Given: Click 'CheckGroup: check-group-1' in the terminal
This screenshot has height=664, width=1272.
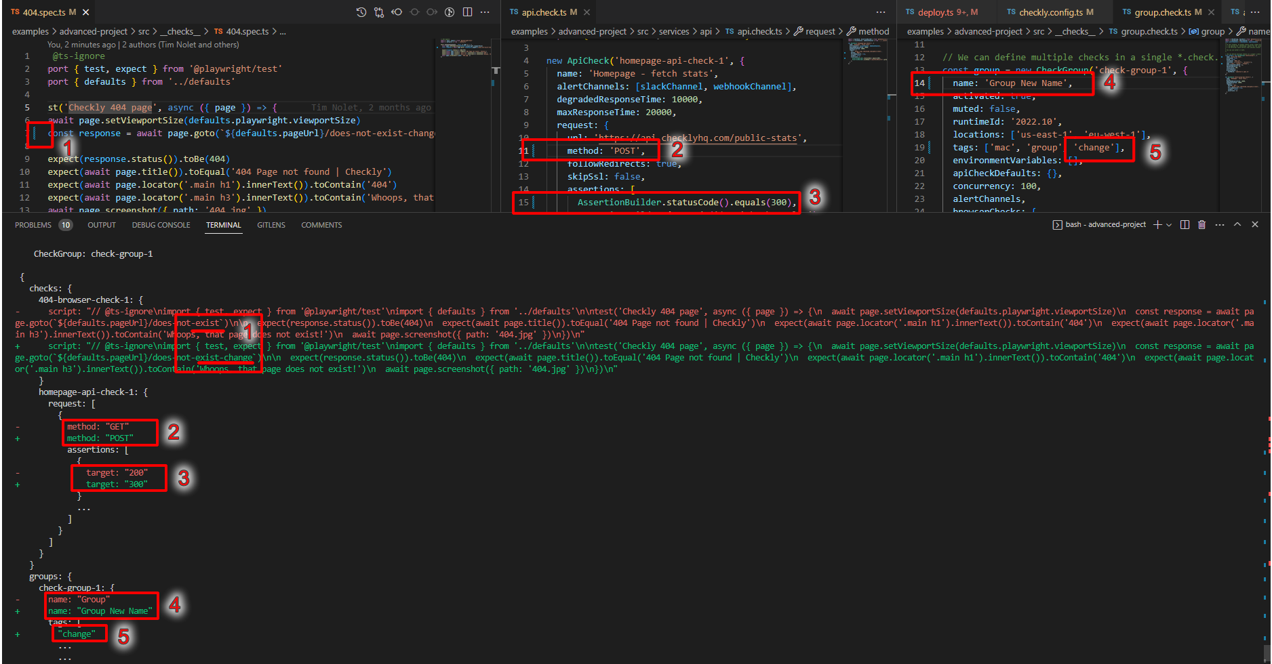Looking at the screenshot, I should [93, 254].
